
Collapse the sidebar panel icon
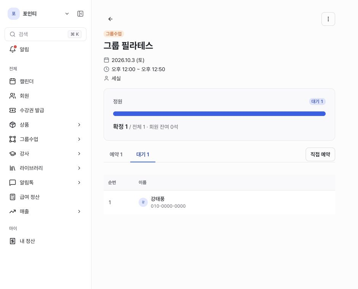coord(80,14)
